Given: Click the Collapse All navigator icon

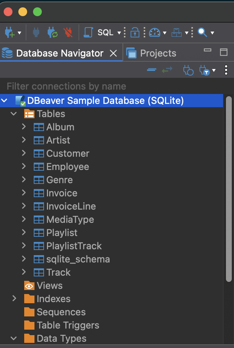Looking at the screenshot, I should (151, 70).
